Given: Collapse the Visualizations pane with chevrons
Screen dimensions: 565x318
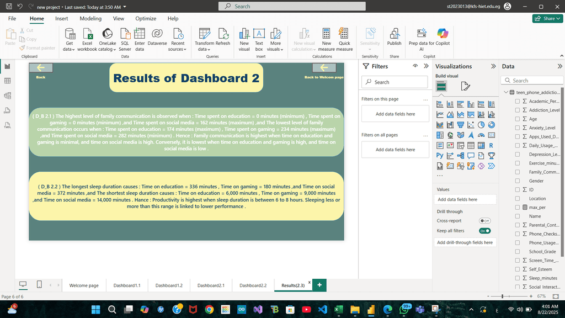Looking at the screenshot, I should (x=493, y=66).
